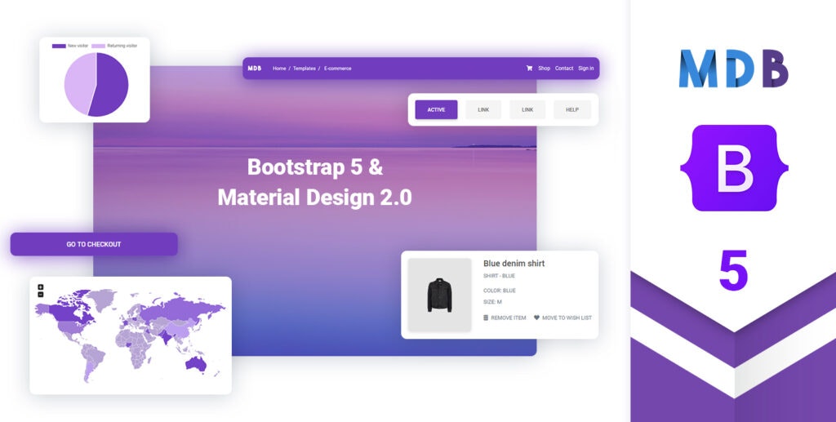This screenshot has width=836, height=422.
Task: Click the shopping cart icon in the navbar
Action: coord(529,69)
